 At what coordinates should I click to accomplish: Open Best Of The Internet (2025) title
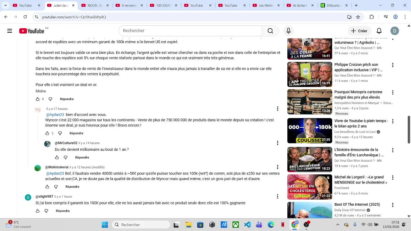pyautogui.click(x=357, y=204)
